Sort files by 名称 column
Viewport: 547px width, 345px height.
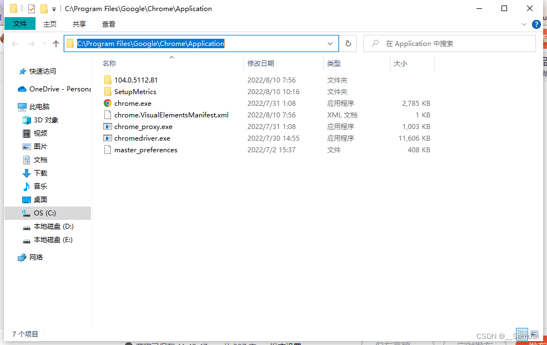coord(109,63)
